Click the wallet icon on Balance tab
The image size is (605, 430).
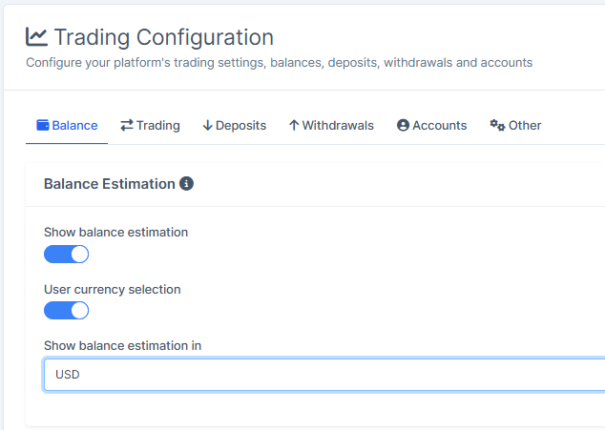tap(42, 125)
